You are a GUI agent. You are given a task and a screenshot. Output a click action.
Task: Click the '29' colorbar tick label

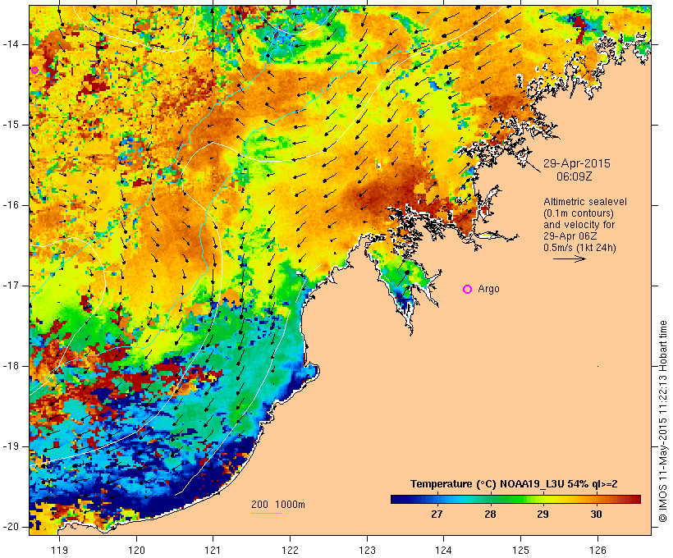click(543, 514)
